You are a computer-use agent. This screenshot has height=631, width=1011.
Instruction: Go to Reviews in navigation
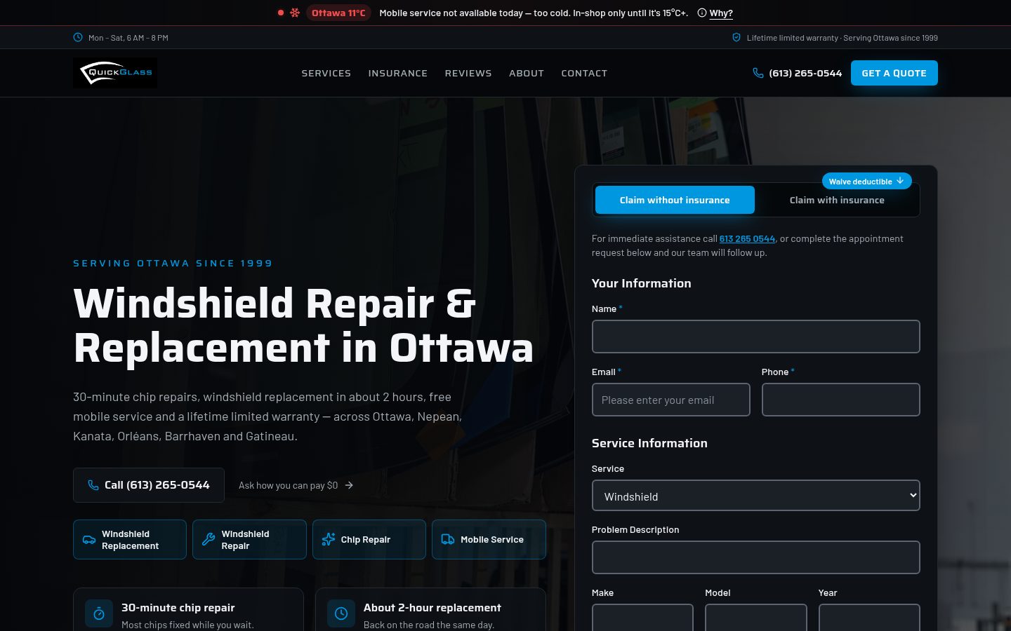[x=468, y=73]
